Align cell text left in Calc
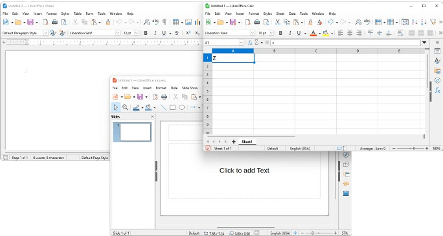 341,33
